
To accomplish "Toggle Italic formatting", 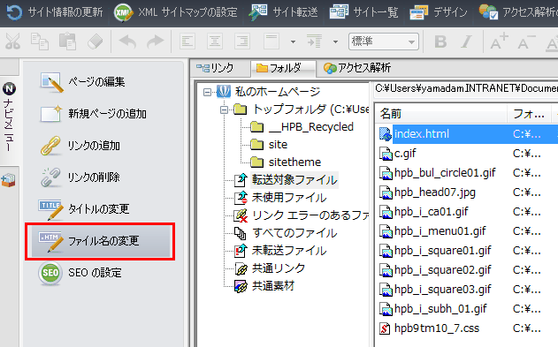I will pos(466,41).
